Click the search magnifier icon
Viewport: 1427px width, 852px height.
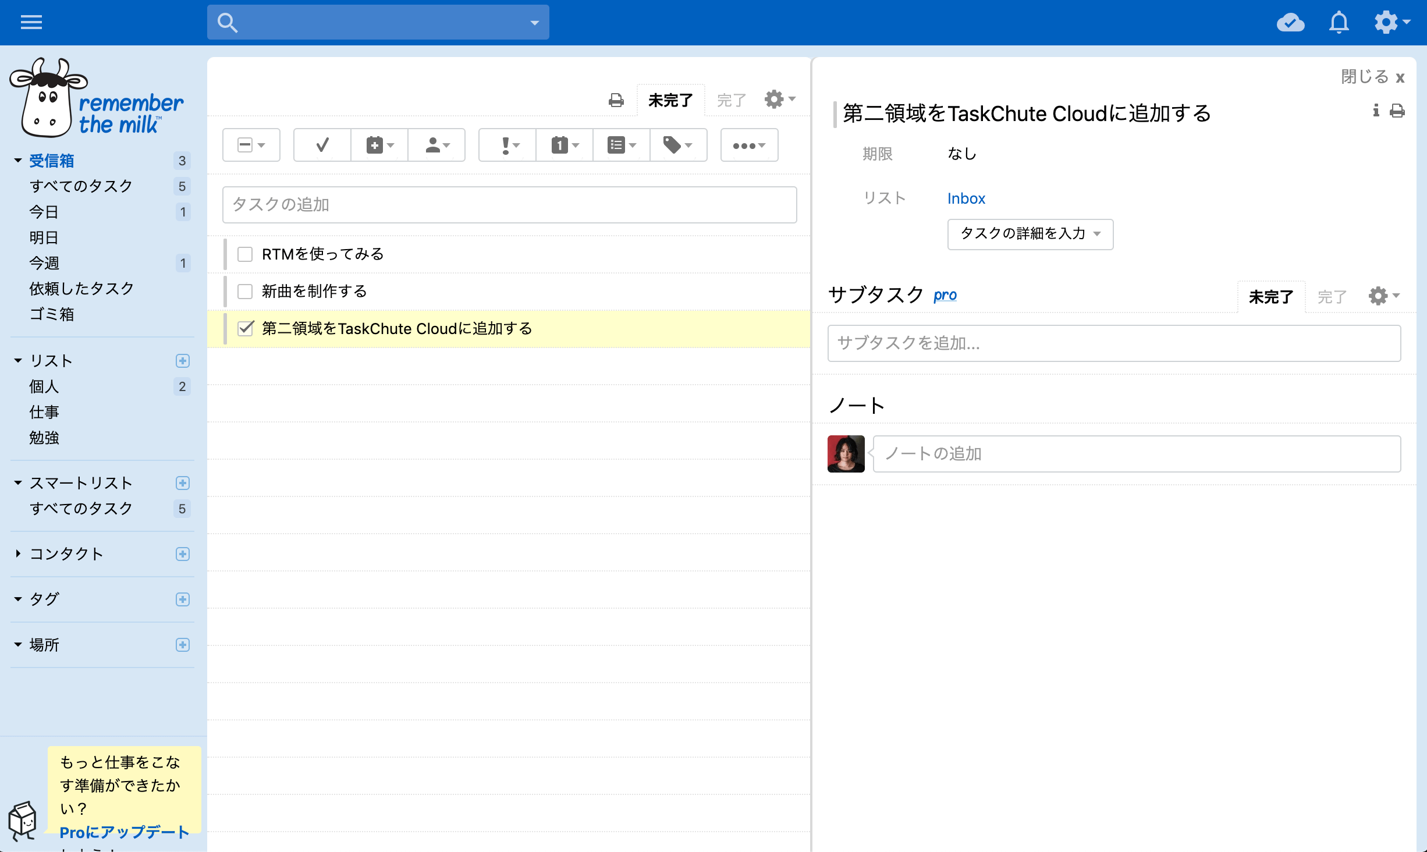[227, 23]
